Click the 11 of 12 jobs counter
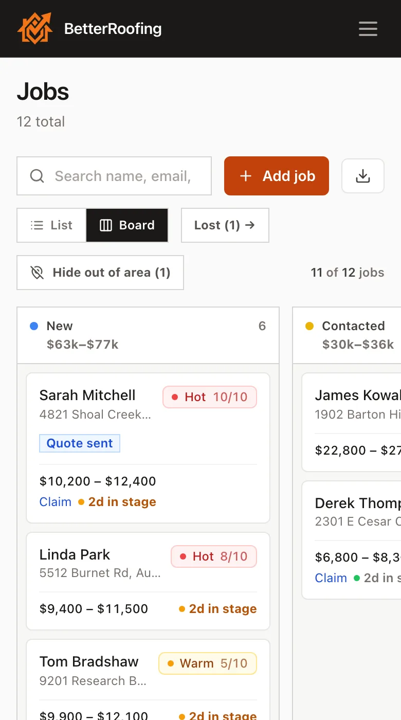 (x=348, y=273)
